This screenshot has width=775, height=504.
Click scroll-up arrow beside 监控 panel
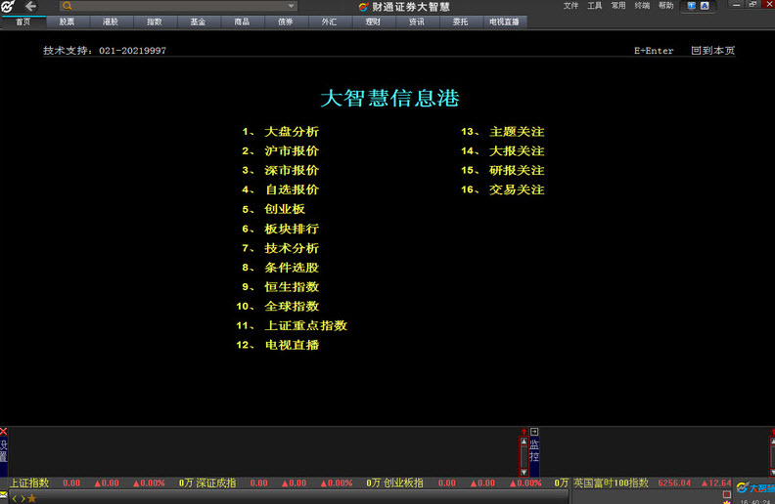tap(524, 441)
